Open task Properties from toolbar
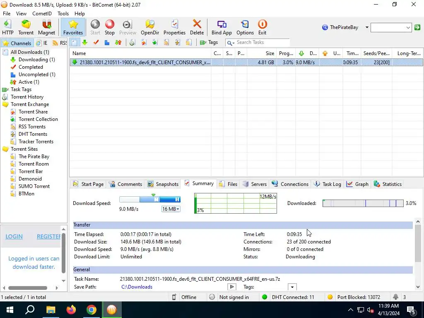Image resolution: width=424 pixels, height=318 pixels. coord(174,27)
